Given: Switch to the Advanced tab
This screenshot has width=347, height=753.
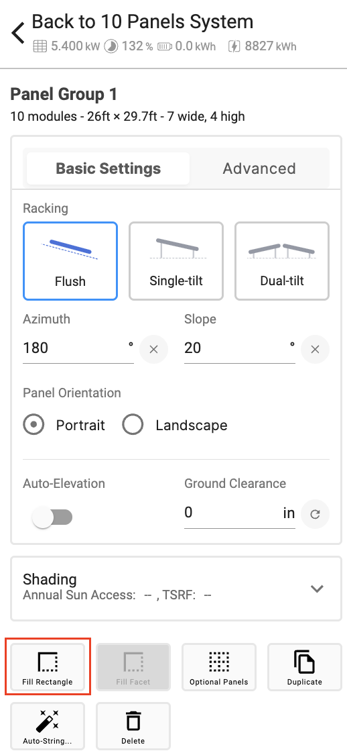Looking at the screenshot, I should [259, 168].
